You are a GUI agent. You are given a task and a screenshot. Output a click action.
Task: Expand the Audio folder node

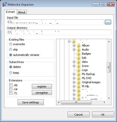74,50
